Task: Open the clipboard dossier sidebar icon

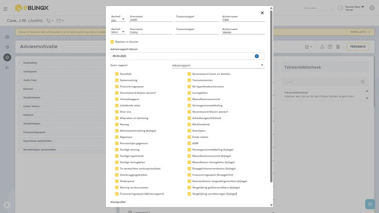Action: 7,37
